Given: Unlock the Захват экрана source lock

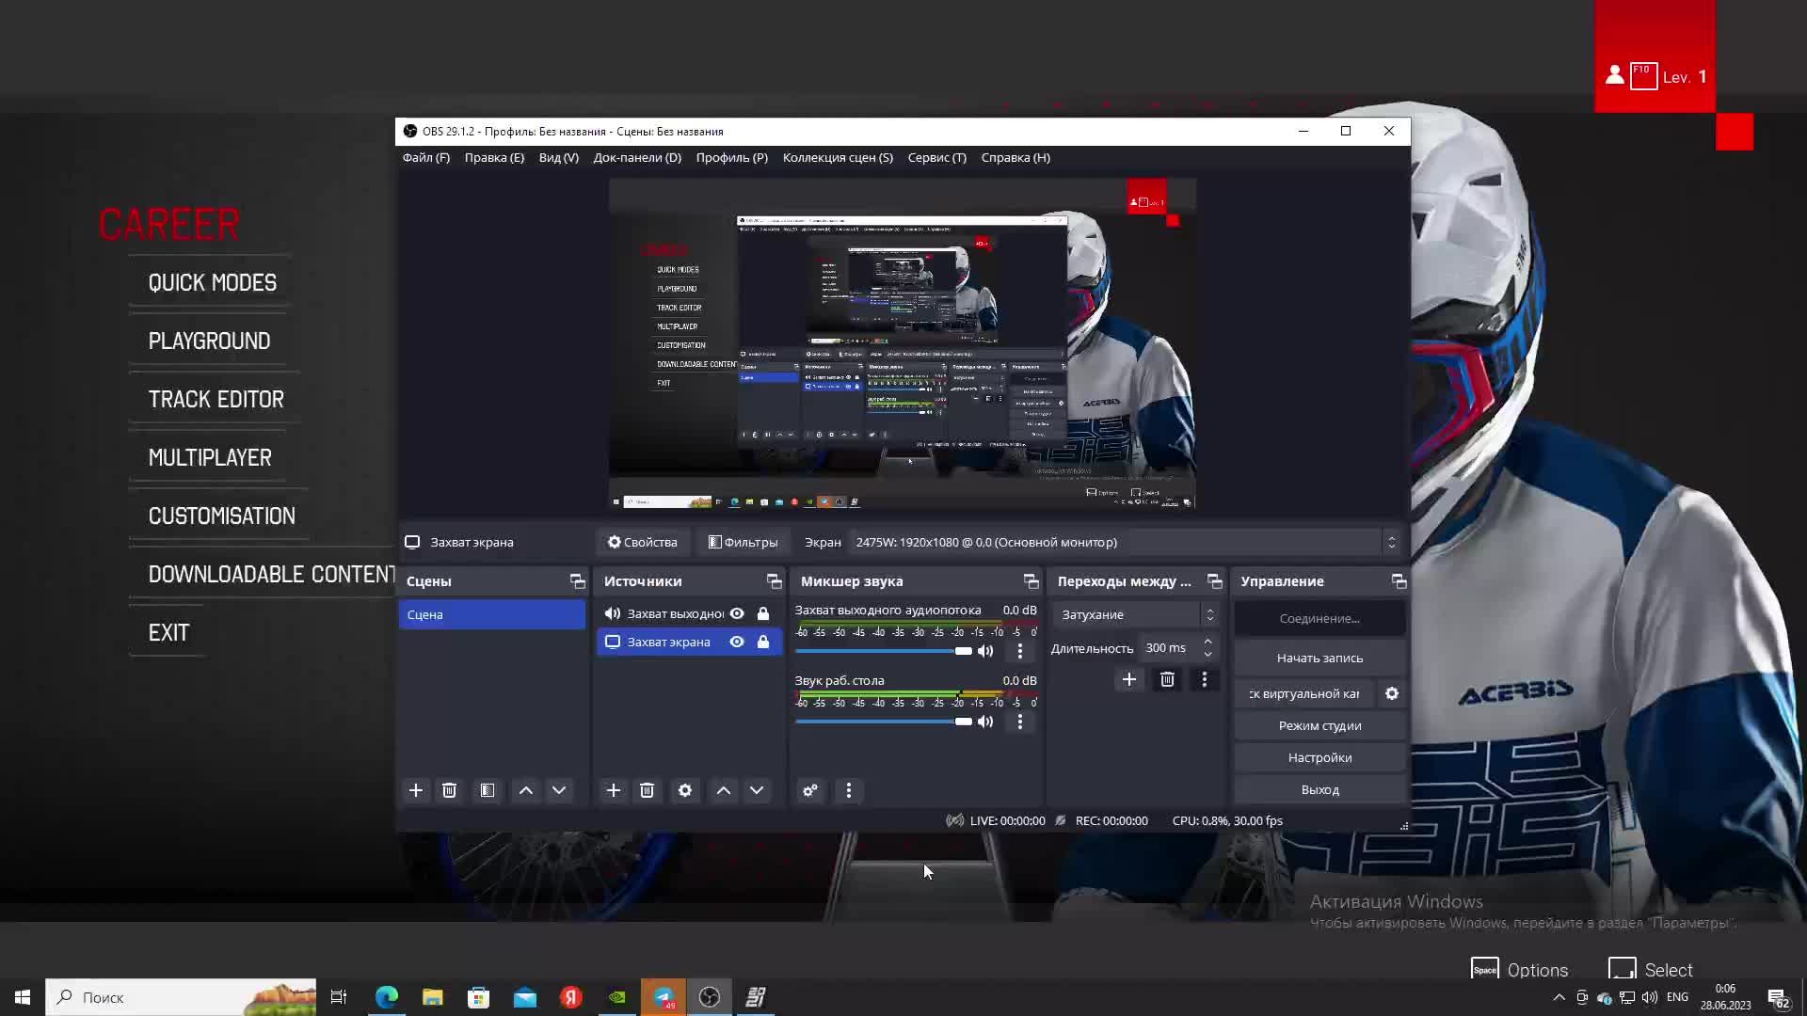Looking at the screenshot, I should click(x=763, y=642).
